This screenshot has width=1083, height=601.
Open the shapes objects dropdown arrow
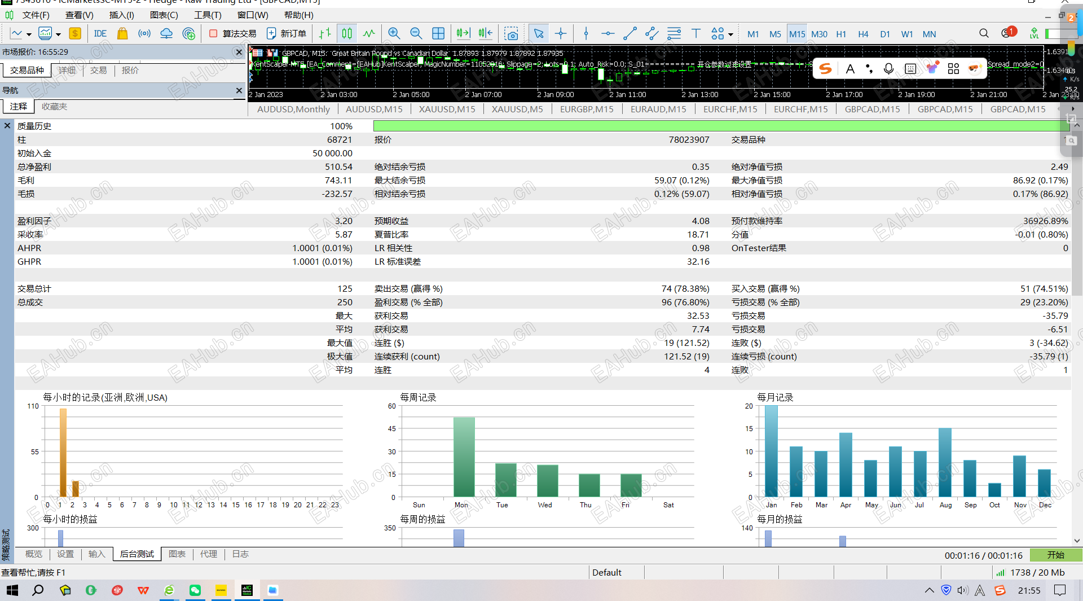[x=731, y=34]
